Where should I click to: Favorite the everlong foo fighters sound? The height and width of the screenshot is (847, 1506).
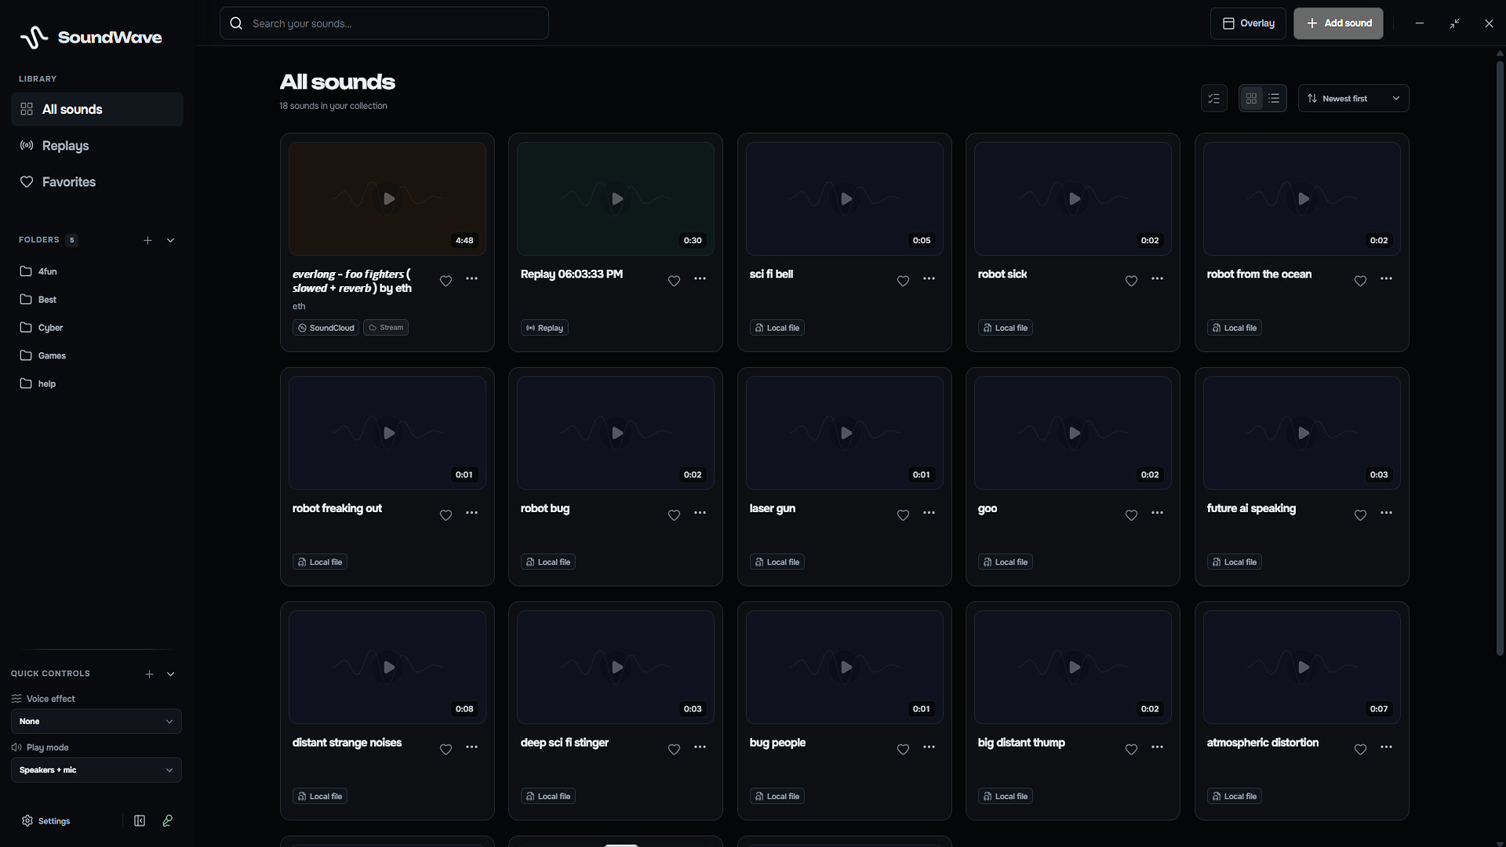tap(446, 281)
